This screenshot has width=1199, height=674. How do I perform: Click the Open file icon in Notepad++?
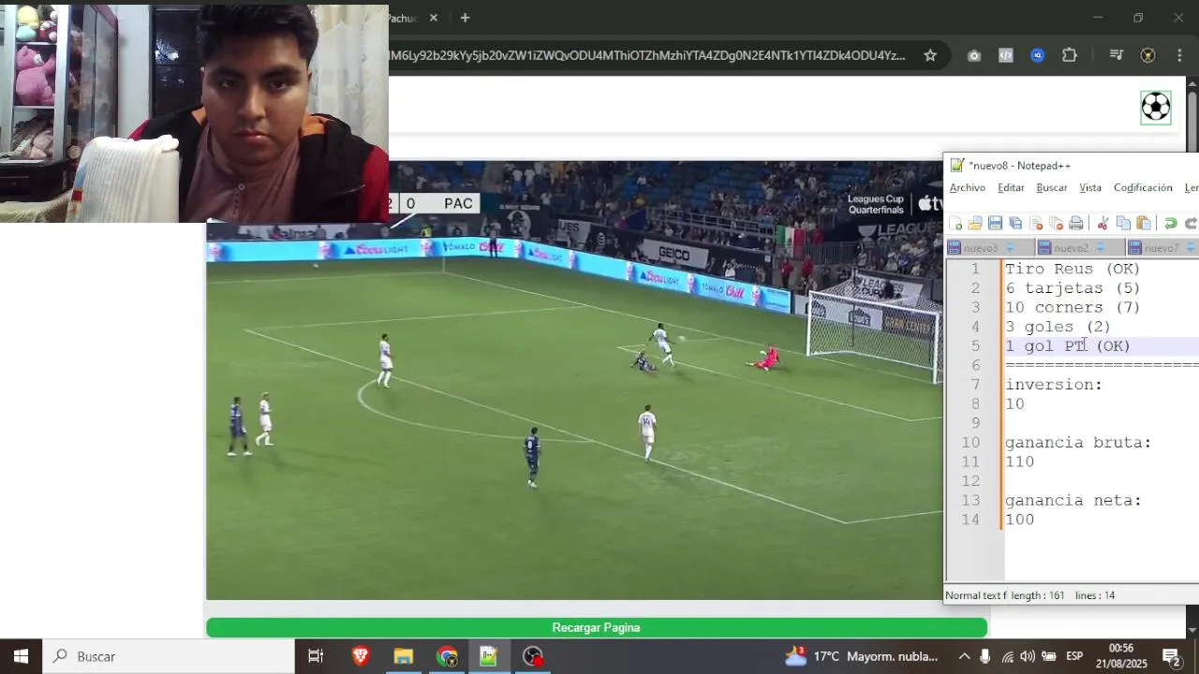pos(975,223)
